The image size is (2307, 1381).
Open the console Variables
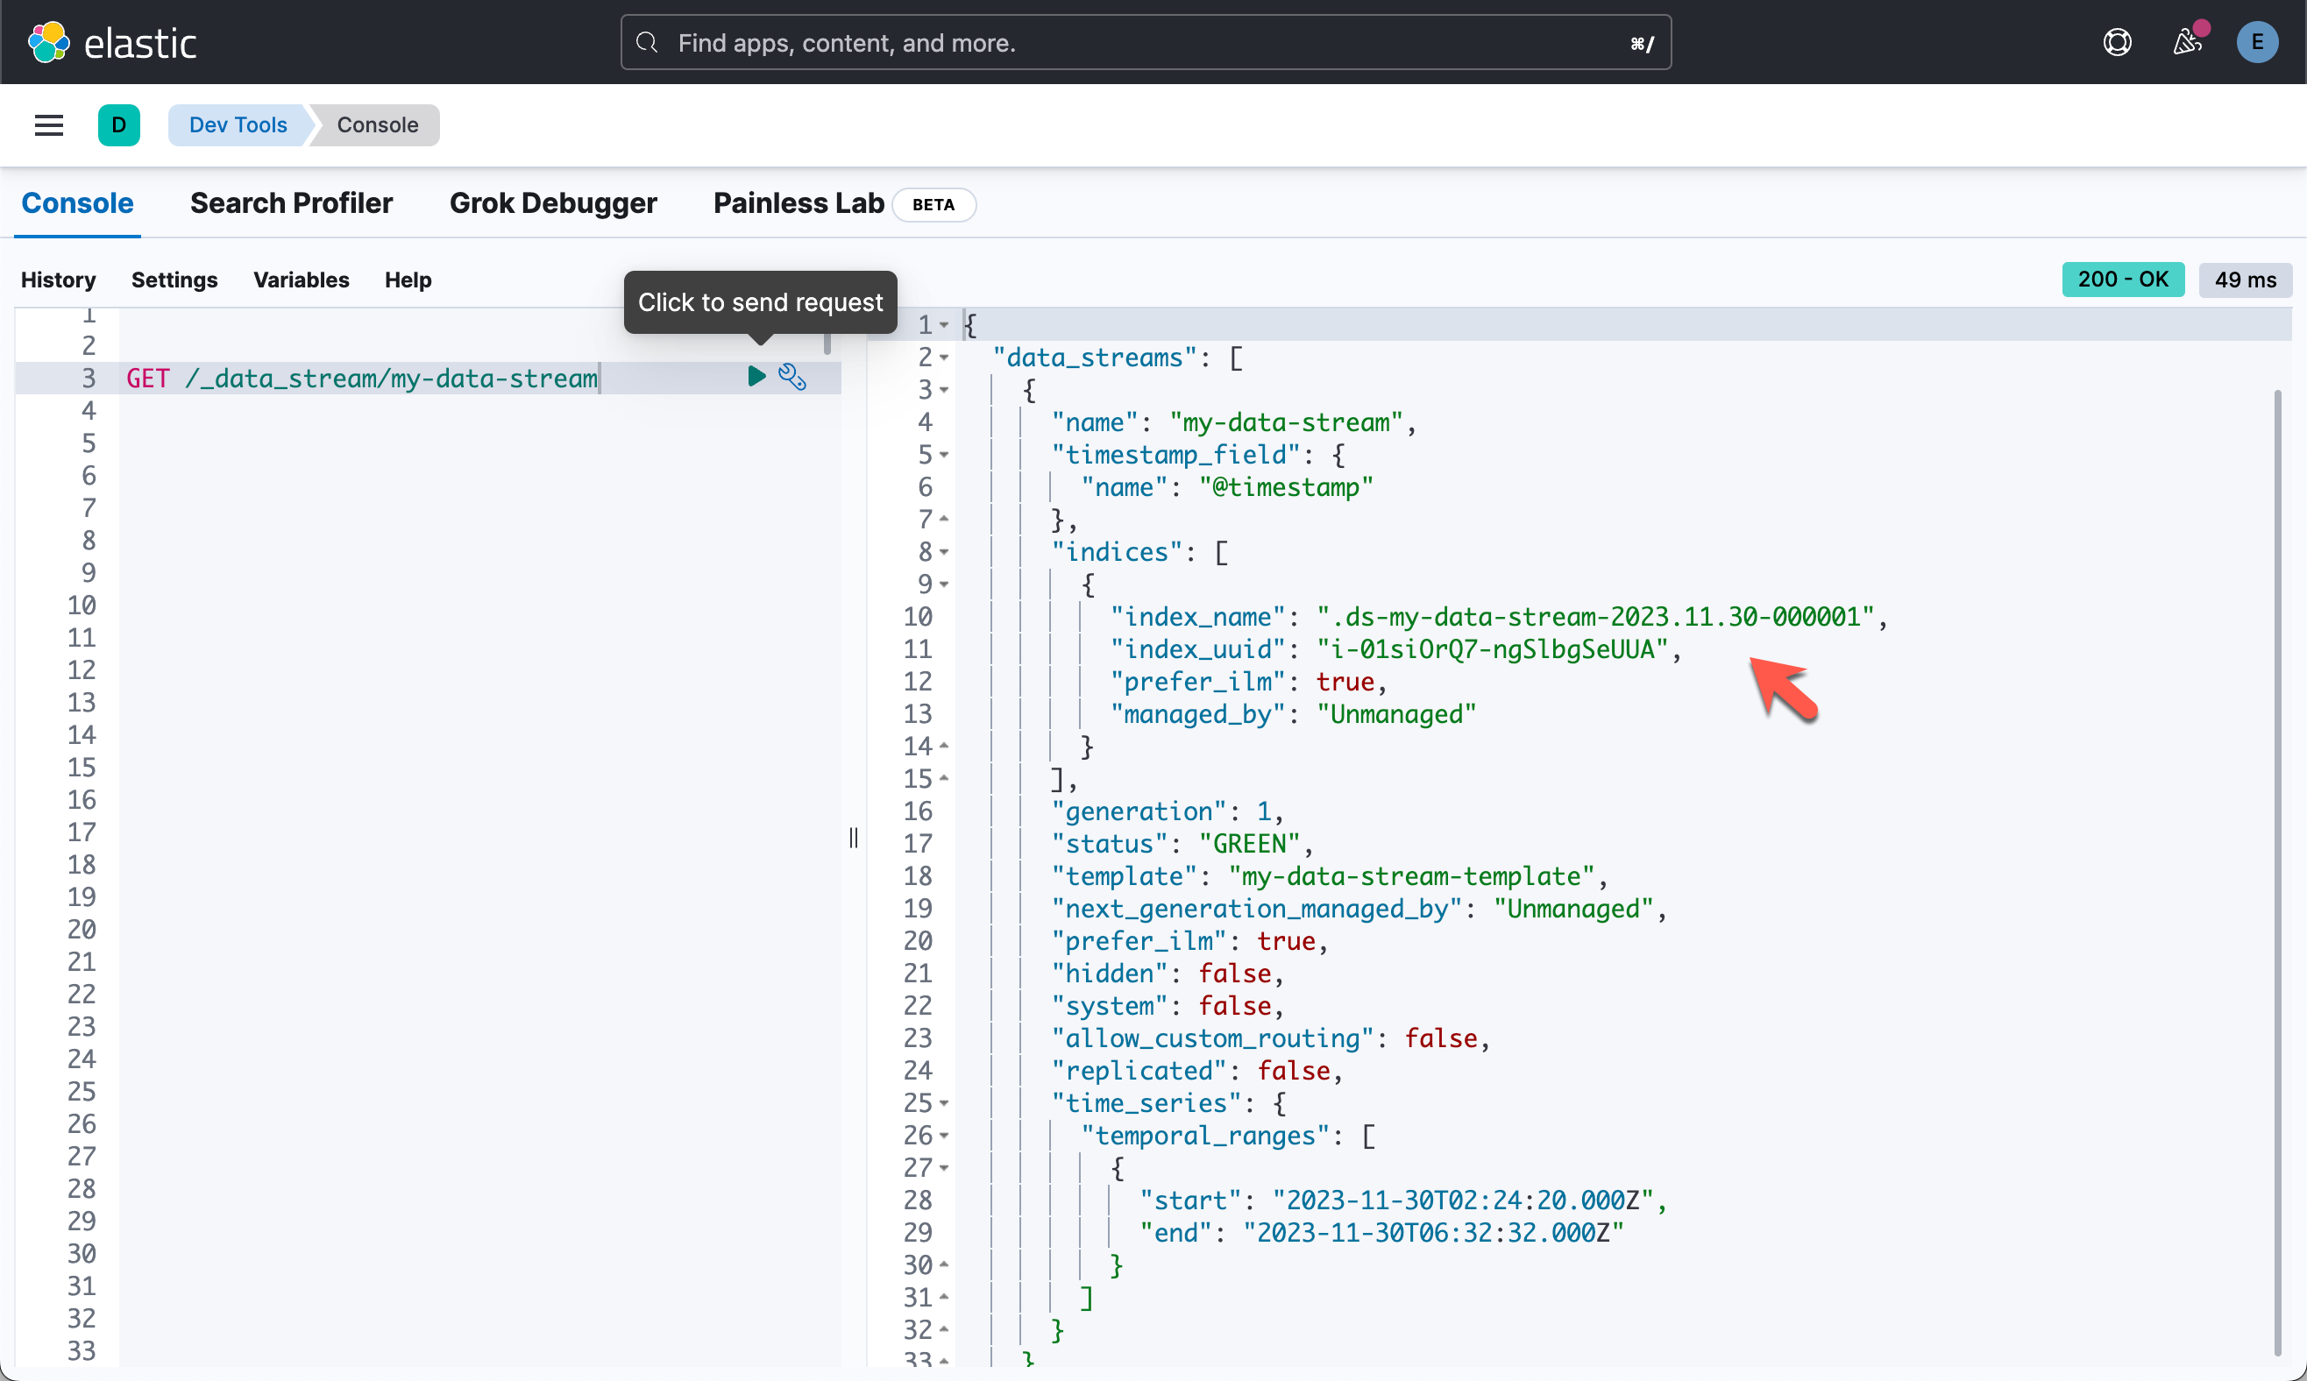coord(301,280)
